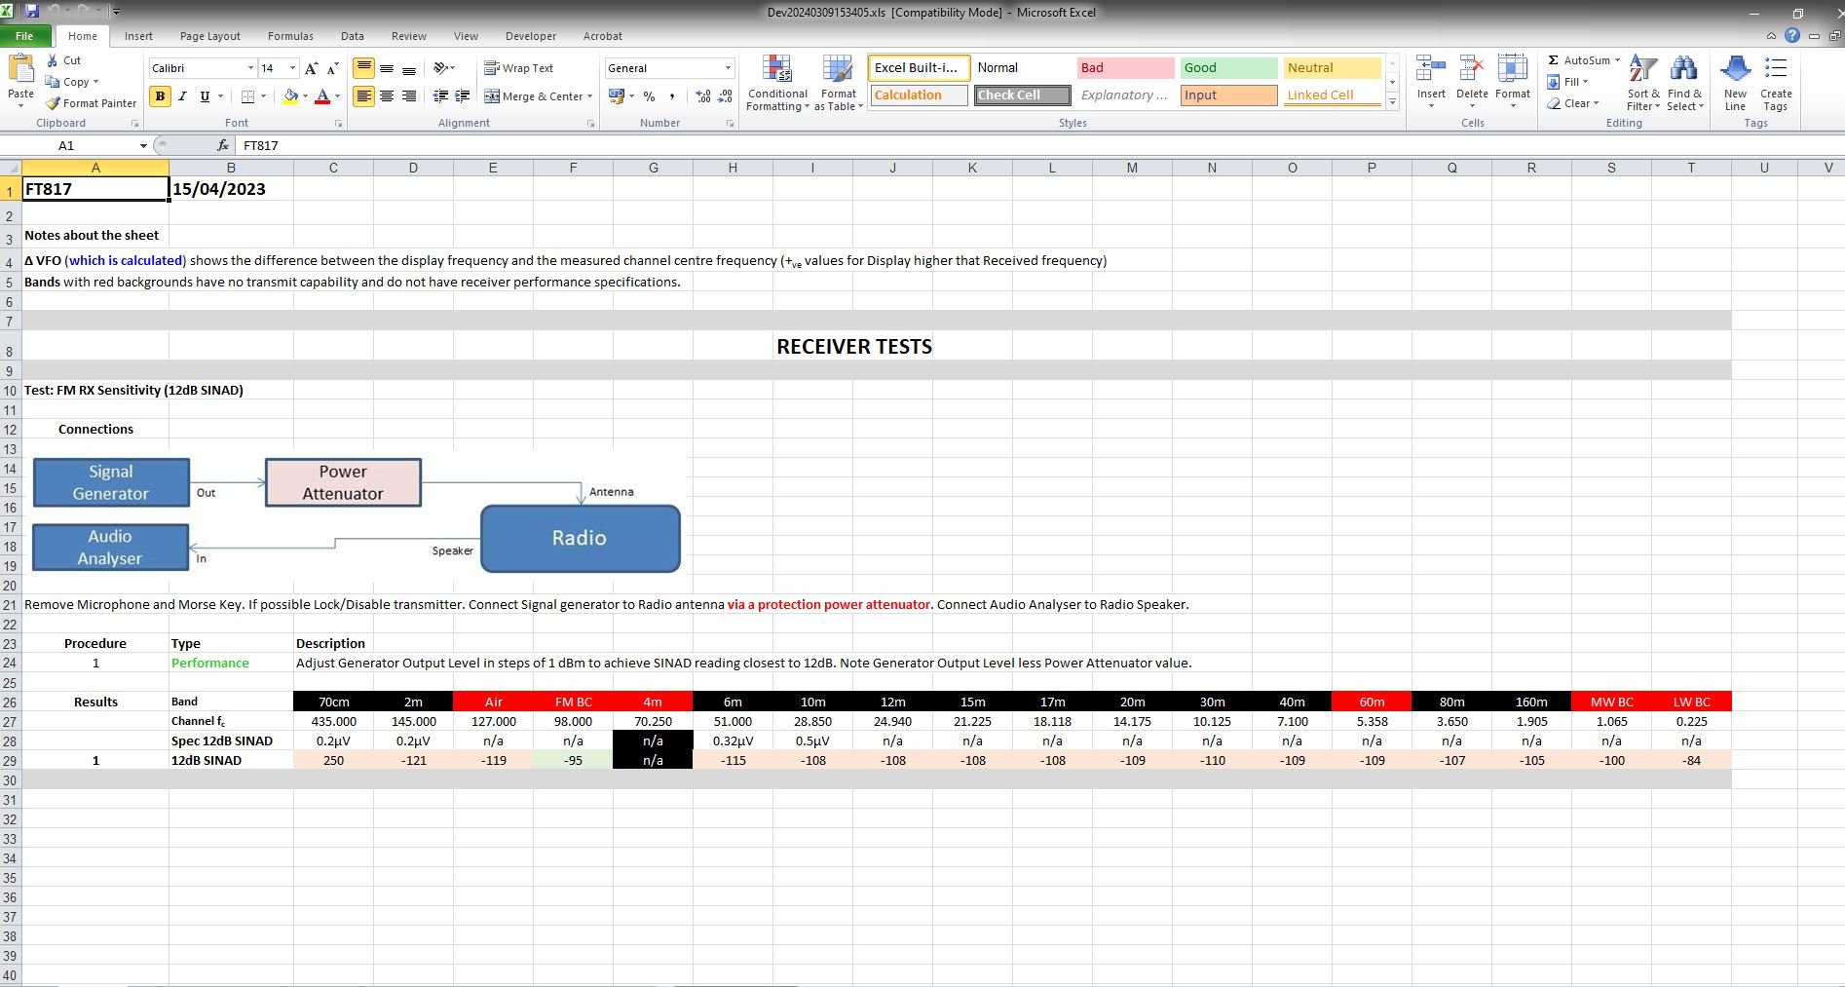Click Merge & Center
Image resolution: width=1845 pixels, height=987 pixels.
pyautogui.click(x=534, y=96)
